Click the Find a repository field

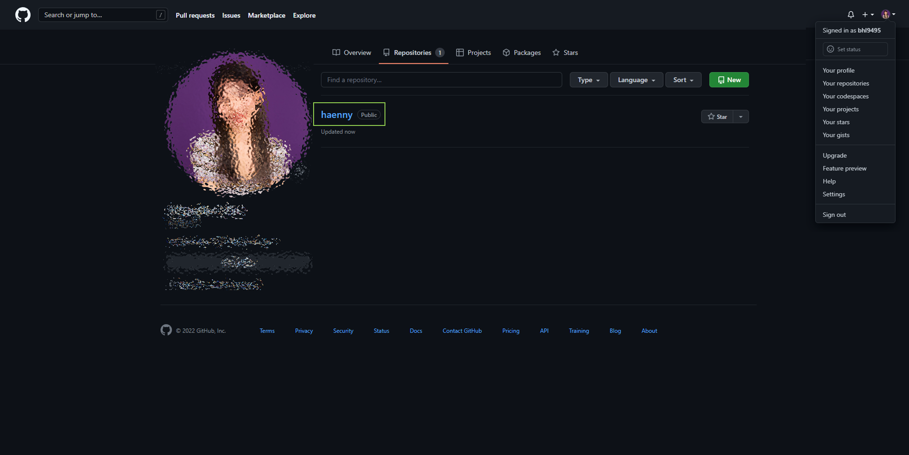441,80
